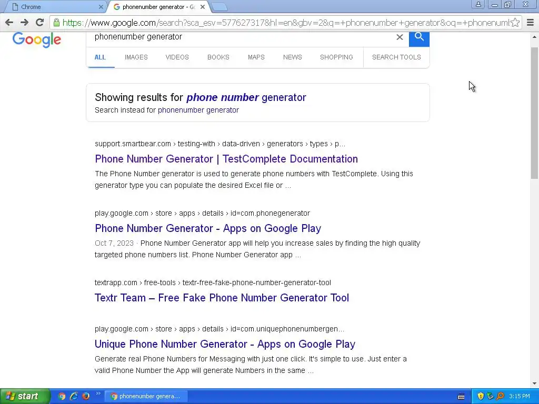Click the 3:15 PM system clock

(x=520, y=397)
